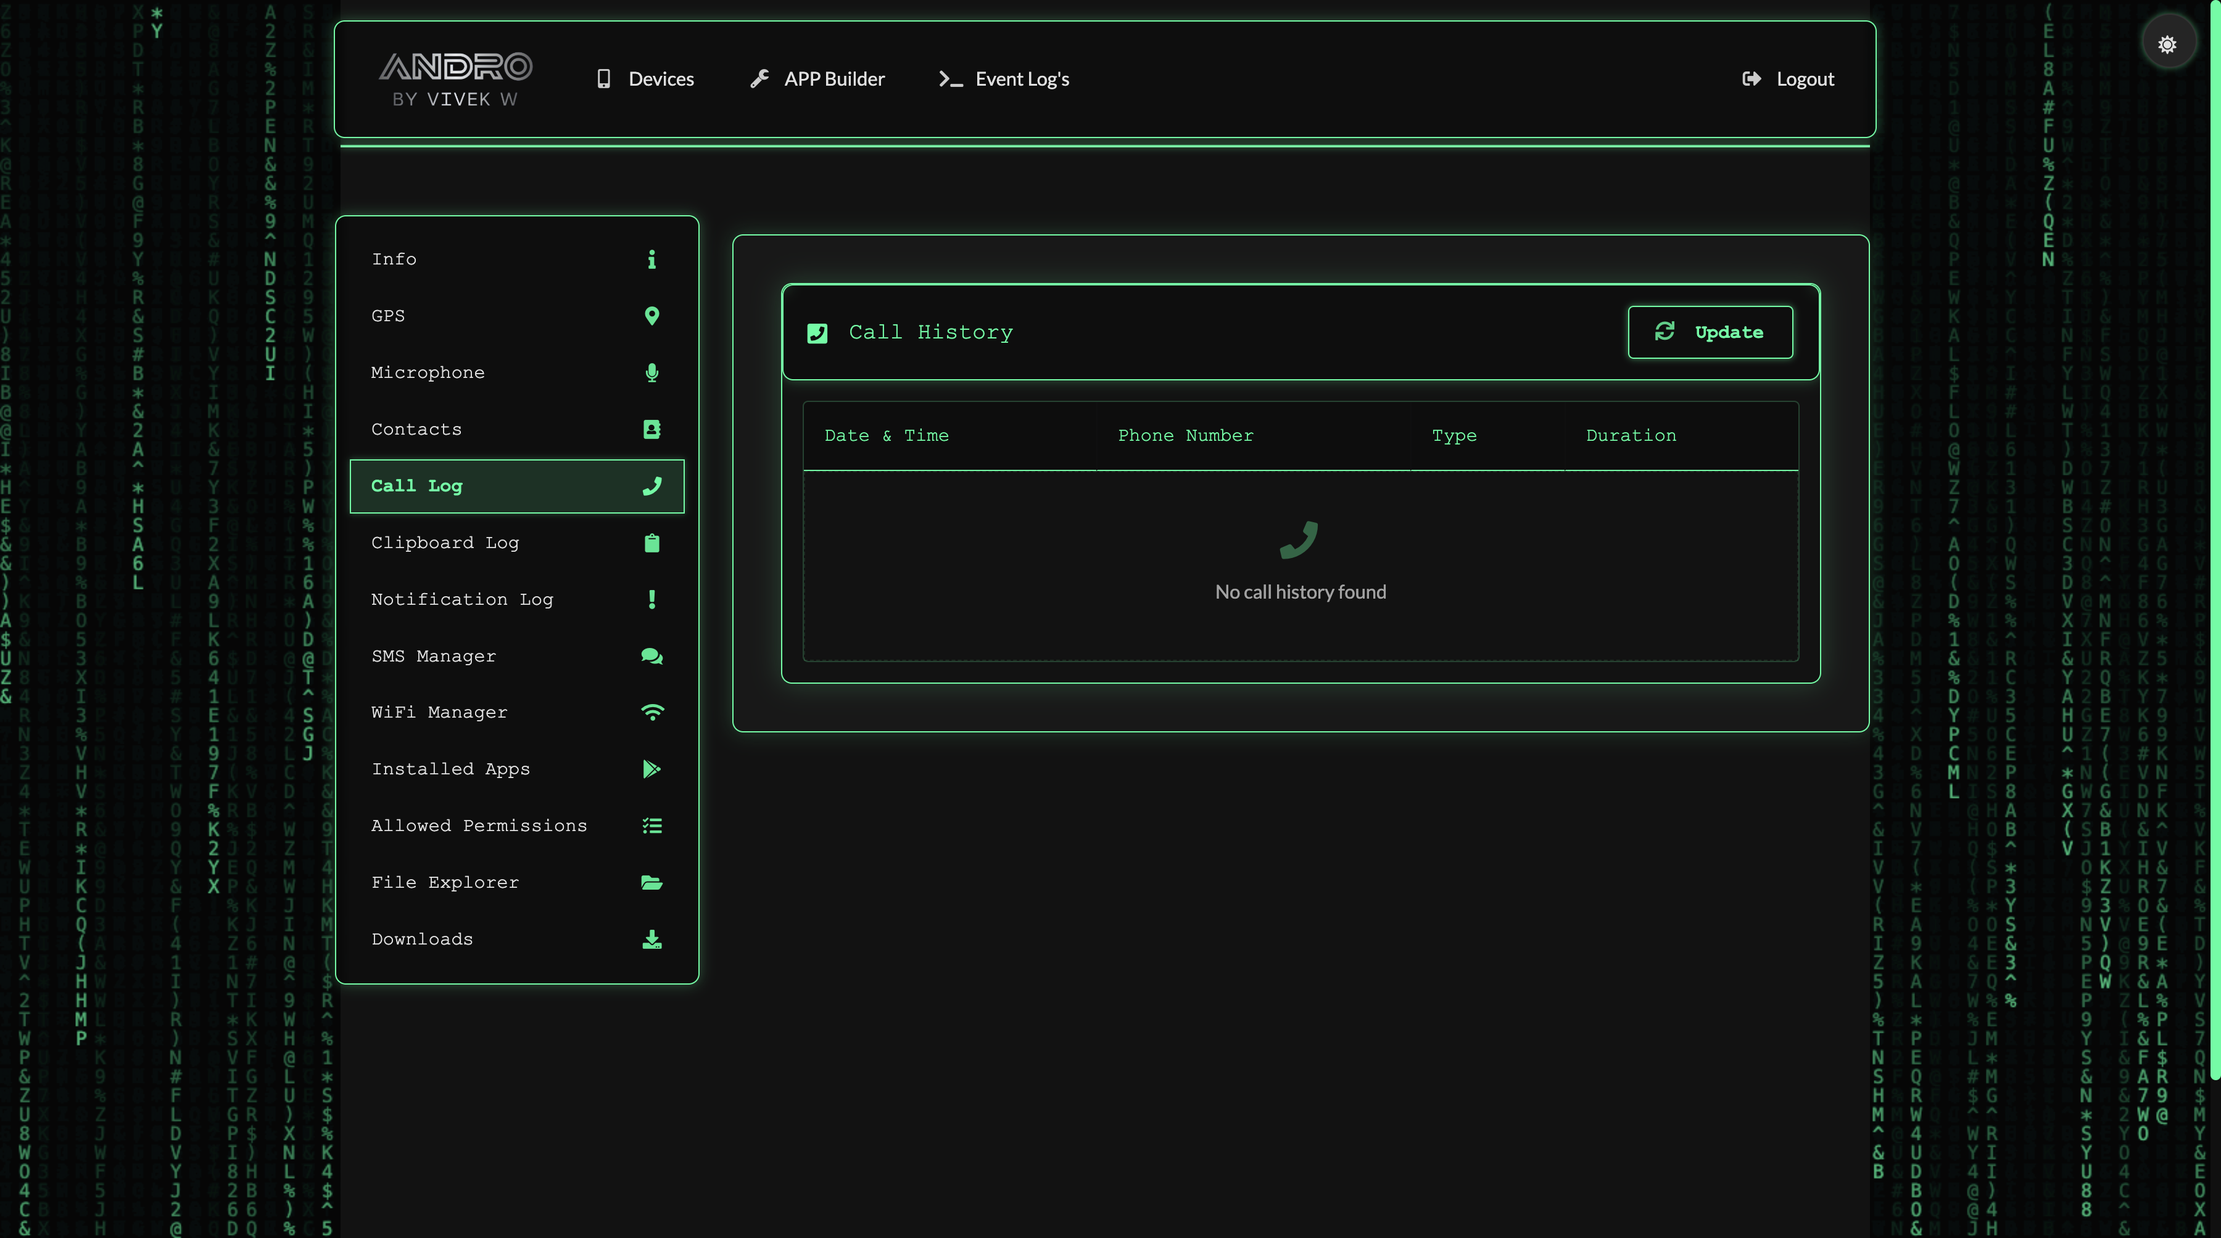Viewport: 2221px width, 1238px height.
Task: Click the SMS Manager chat bubbles icon
Action: click(652, 655)
